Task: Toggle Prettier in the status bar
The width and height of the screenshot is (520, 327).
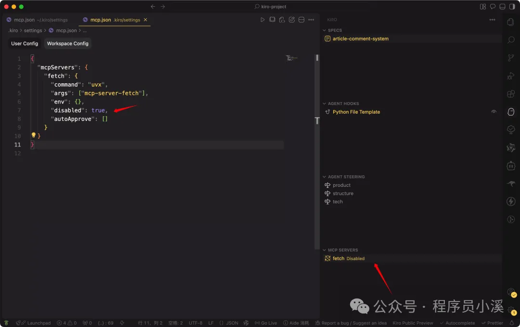Action: pos(492,323)
